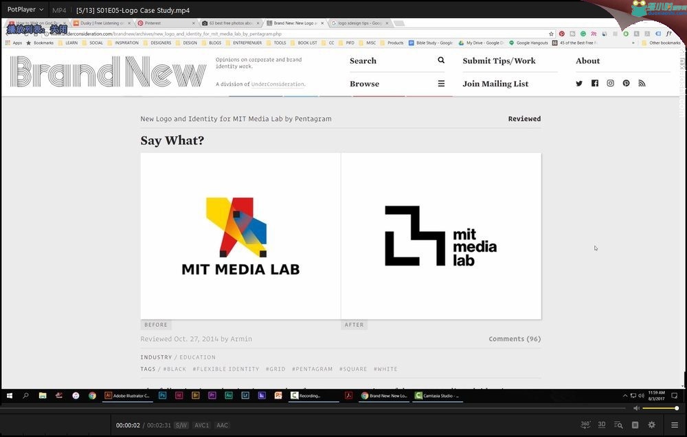Open Adobe Audition from the taskbar
Viewport: 687px width, 437px height.
pyautogui.click(x=229, y=395)
